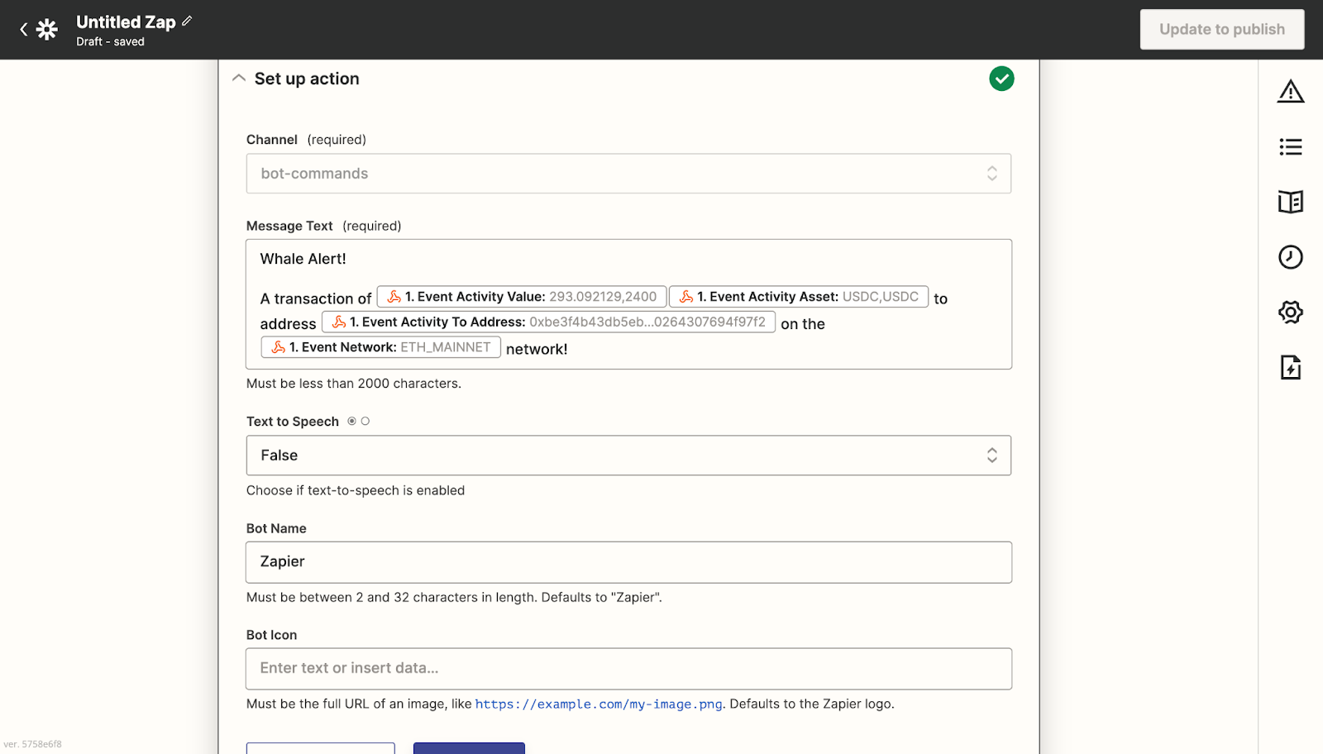Open the Text to Speech False dropdown

pos(628,456)
